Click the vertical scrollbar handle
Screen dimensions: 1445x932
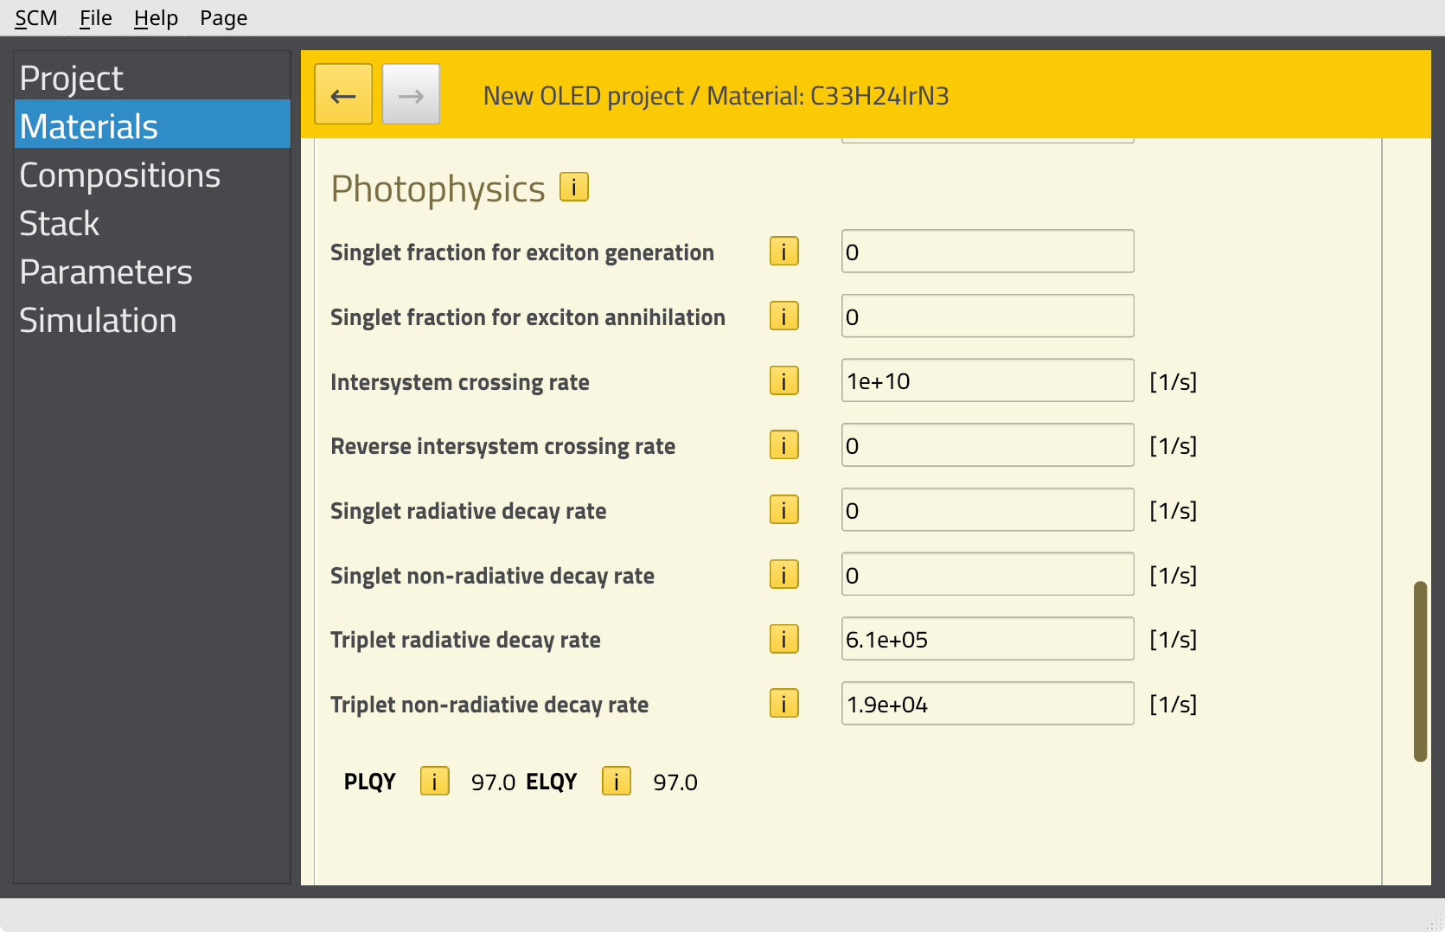click(x=1419, y=671)
